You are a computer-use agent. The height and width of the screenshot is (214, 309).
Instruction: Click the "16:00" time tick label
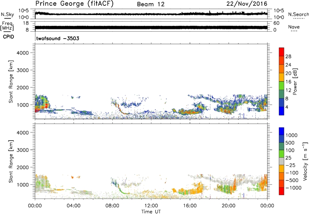pos(190,206)
